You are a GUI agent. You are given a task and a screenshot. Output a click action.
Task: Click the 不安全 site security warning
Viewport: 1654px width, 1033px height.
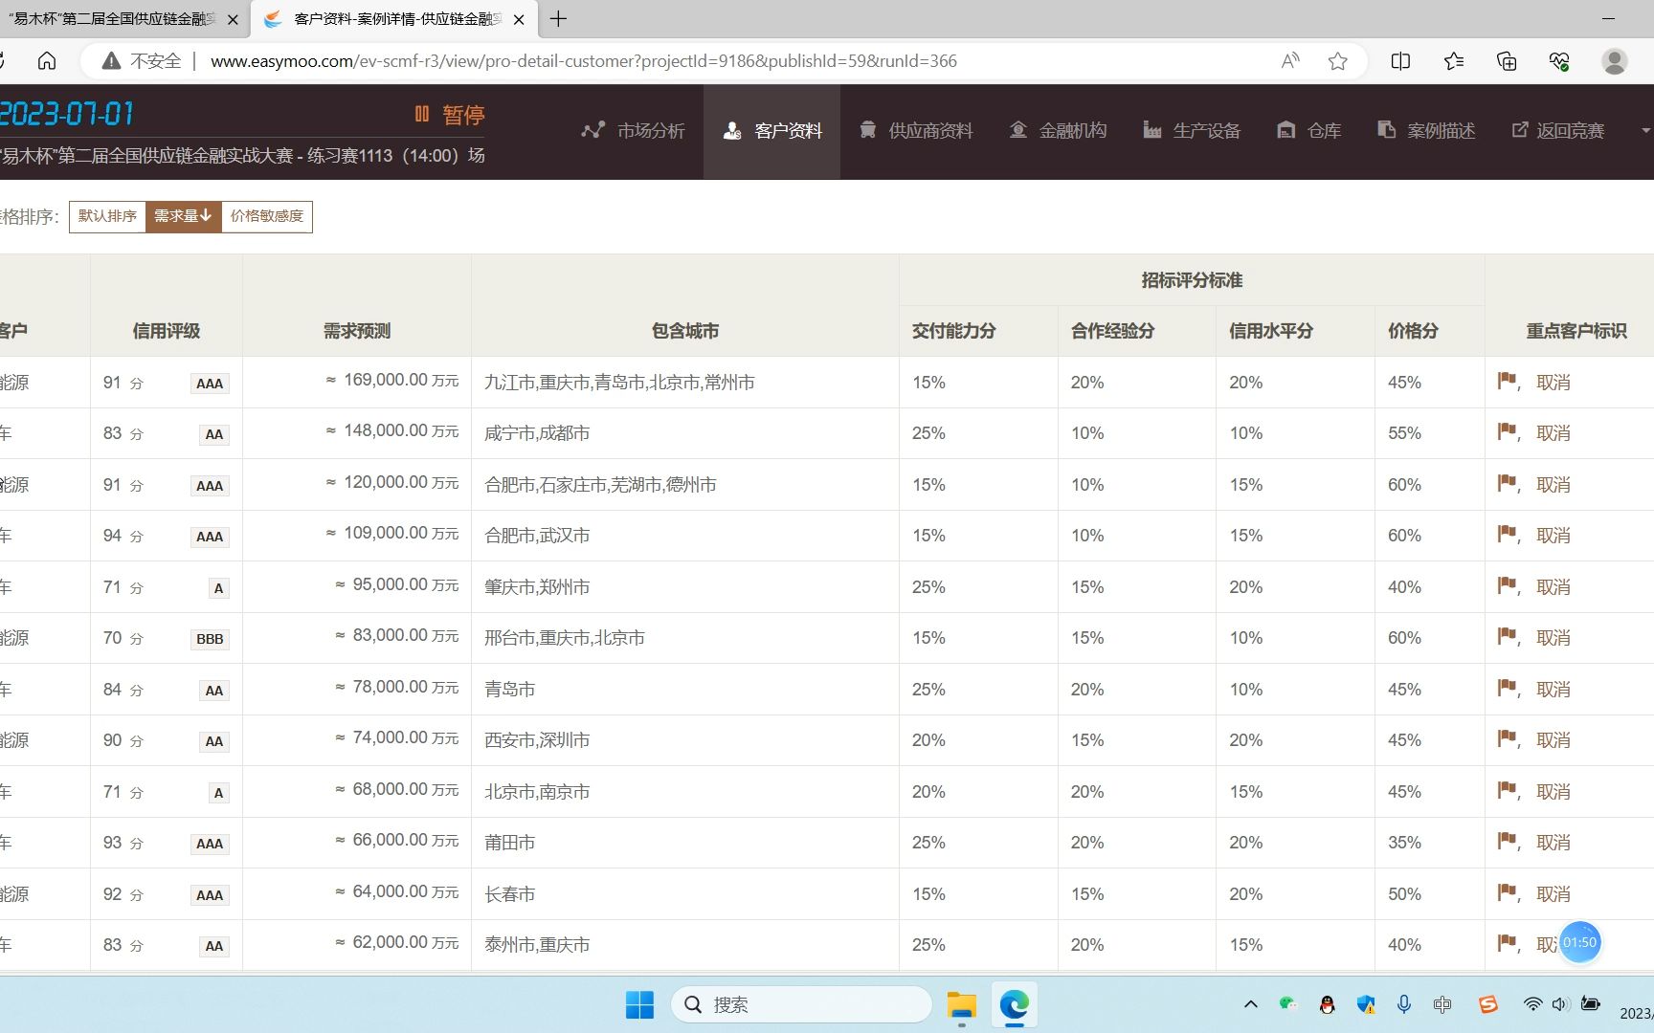click(x=142, y=61)
